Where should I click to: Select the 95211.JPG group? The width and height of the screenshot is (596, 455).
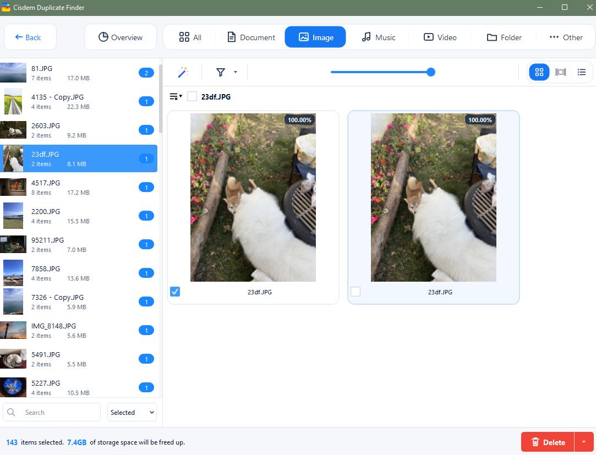pos(79,244)
